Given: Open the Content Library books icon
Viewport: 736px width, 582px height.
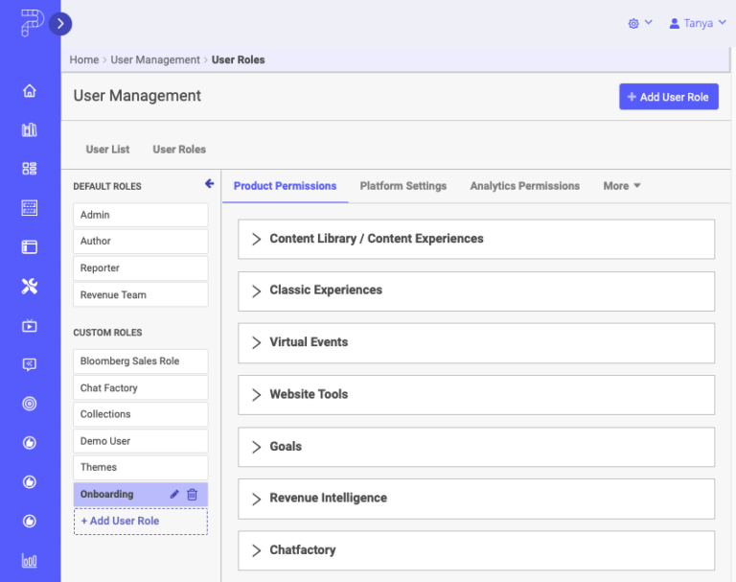Looking at the screenshot, I should (x=30, y=129).
